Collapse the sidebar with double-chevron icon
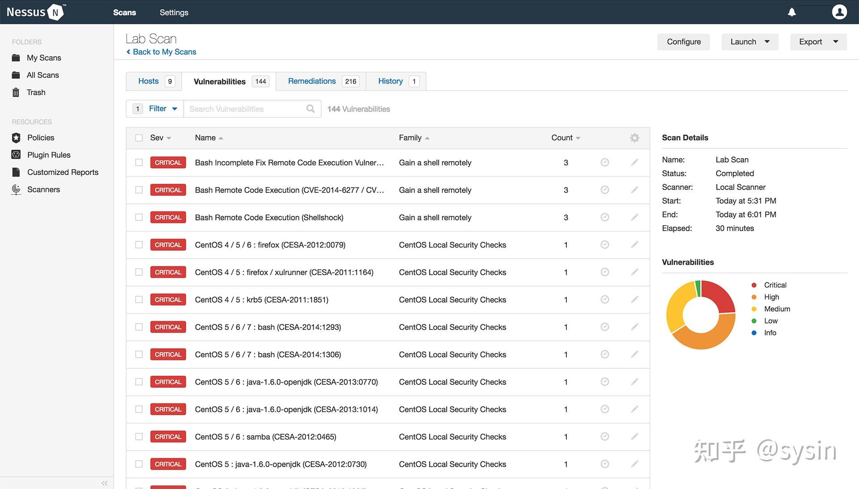Viewport: 859px width, 489px height. click(104, 483)
